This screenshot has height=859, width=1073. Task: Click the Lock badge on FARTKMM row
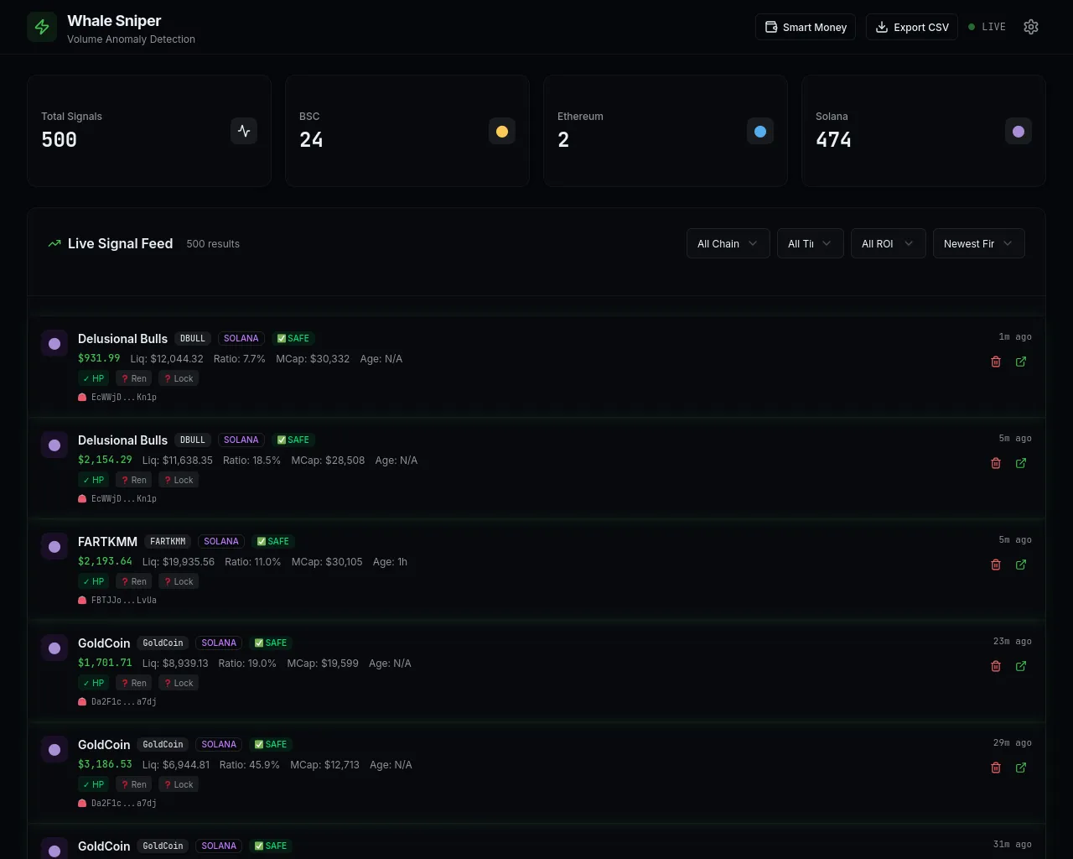click(179, 581)
